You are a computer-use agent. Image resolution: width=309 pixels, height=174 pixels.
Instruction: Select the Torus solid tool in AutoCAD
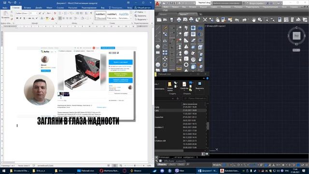pos(186,65)
